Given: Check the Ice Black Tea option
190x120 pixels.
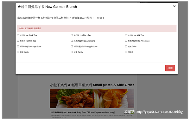Looking at the screenshot, I should click(x=18, y=35).
